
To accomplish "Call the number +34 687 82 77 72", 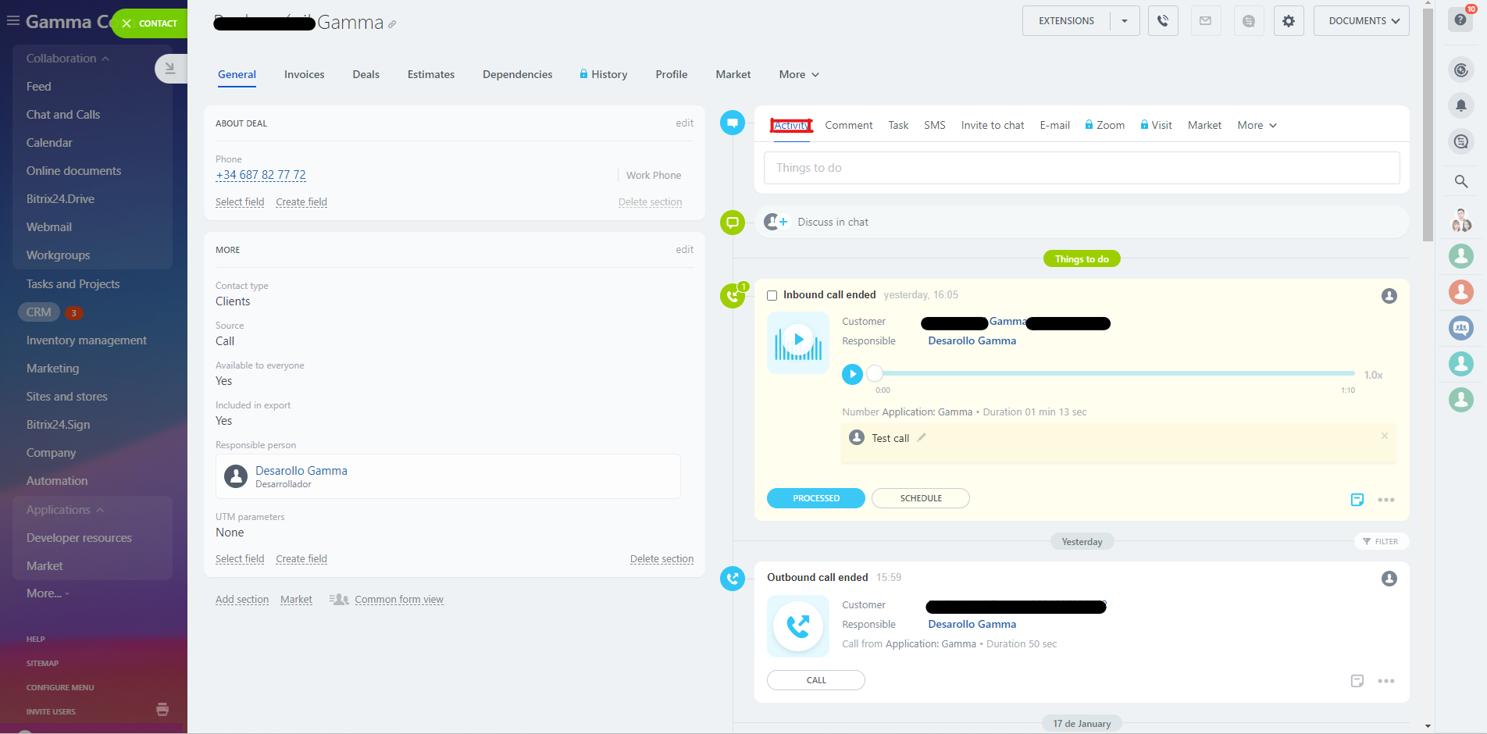I will (260, 175).
